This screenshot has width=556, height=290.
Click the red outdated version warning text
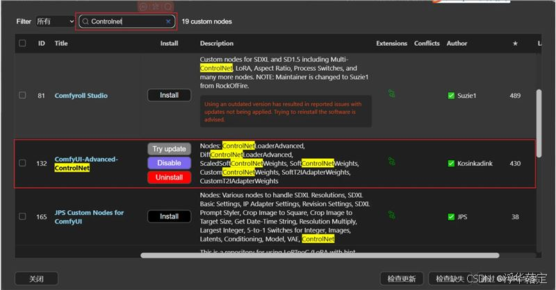coord(283,112)
